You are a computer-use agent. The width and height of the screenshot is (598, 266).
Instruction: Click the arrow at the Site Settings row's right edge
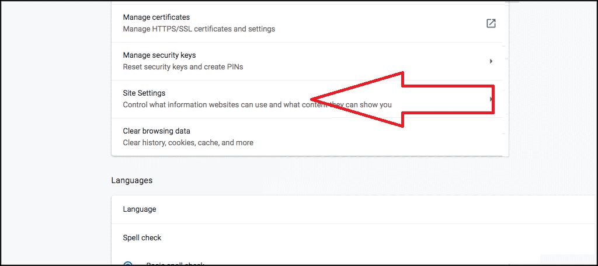click(491, 99)
